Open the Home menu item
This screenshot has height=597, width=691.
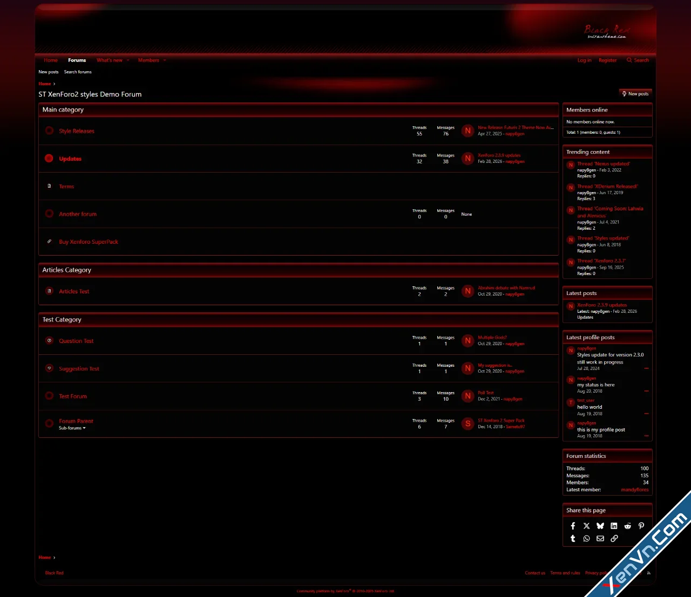(50, 60)
